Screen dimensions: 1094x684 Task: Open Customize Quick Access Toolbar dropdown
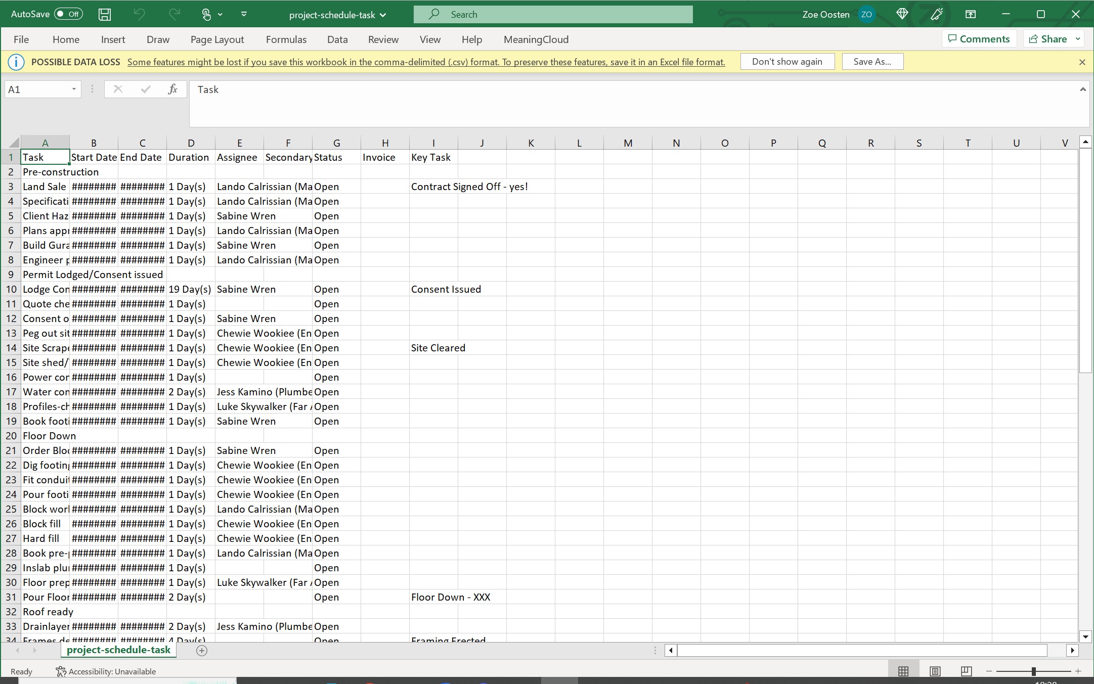point(244,15)
